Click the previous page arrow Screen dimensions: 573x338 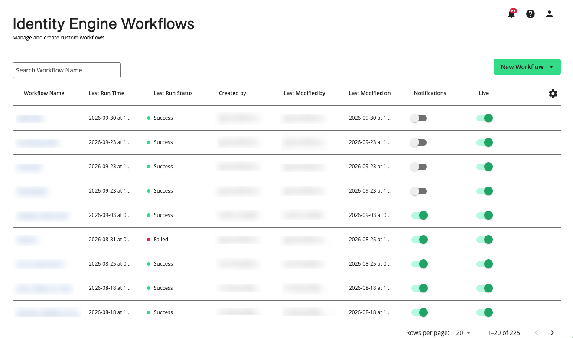[x=537, y=333]
